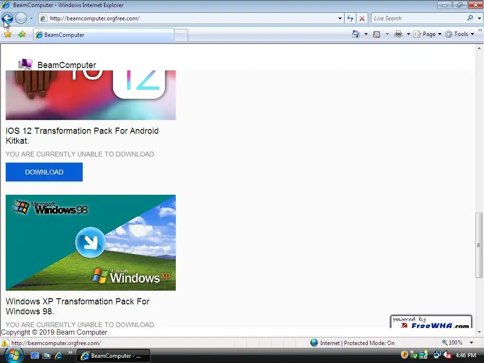
Task: Click the green check tray icon
Action: 414,355
